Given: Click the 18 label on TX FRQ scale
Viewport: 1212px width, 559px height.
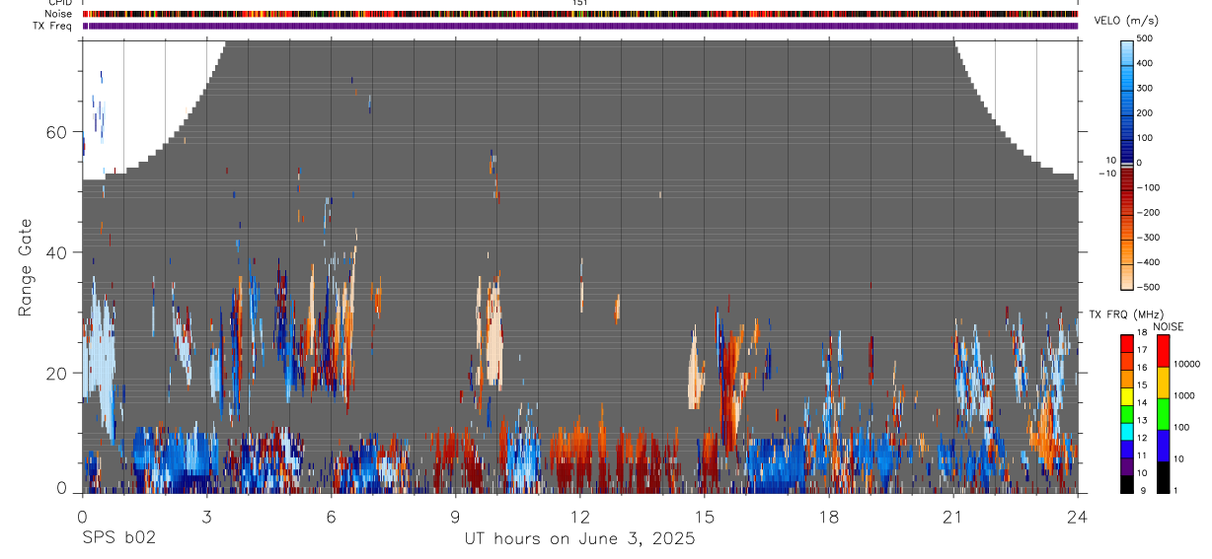Looking at the screenshot, I should pos(1142,333).
